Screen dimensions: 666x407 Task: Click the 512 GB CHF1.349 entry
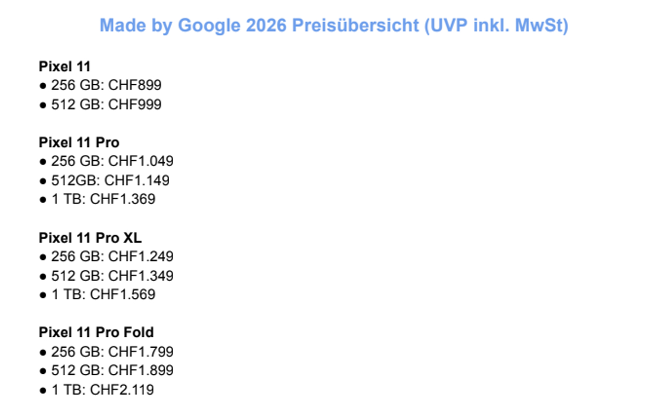point(106,275)
